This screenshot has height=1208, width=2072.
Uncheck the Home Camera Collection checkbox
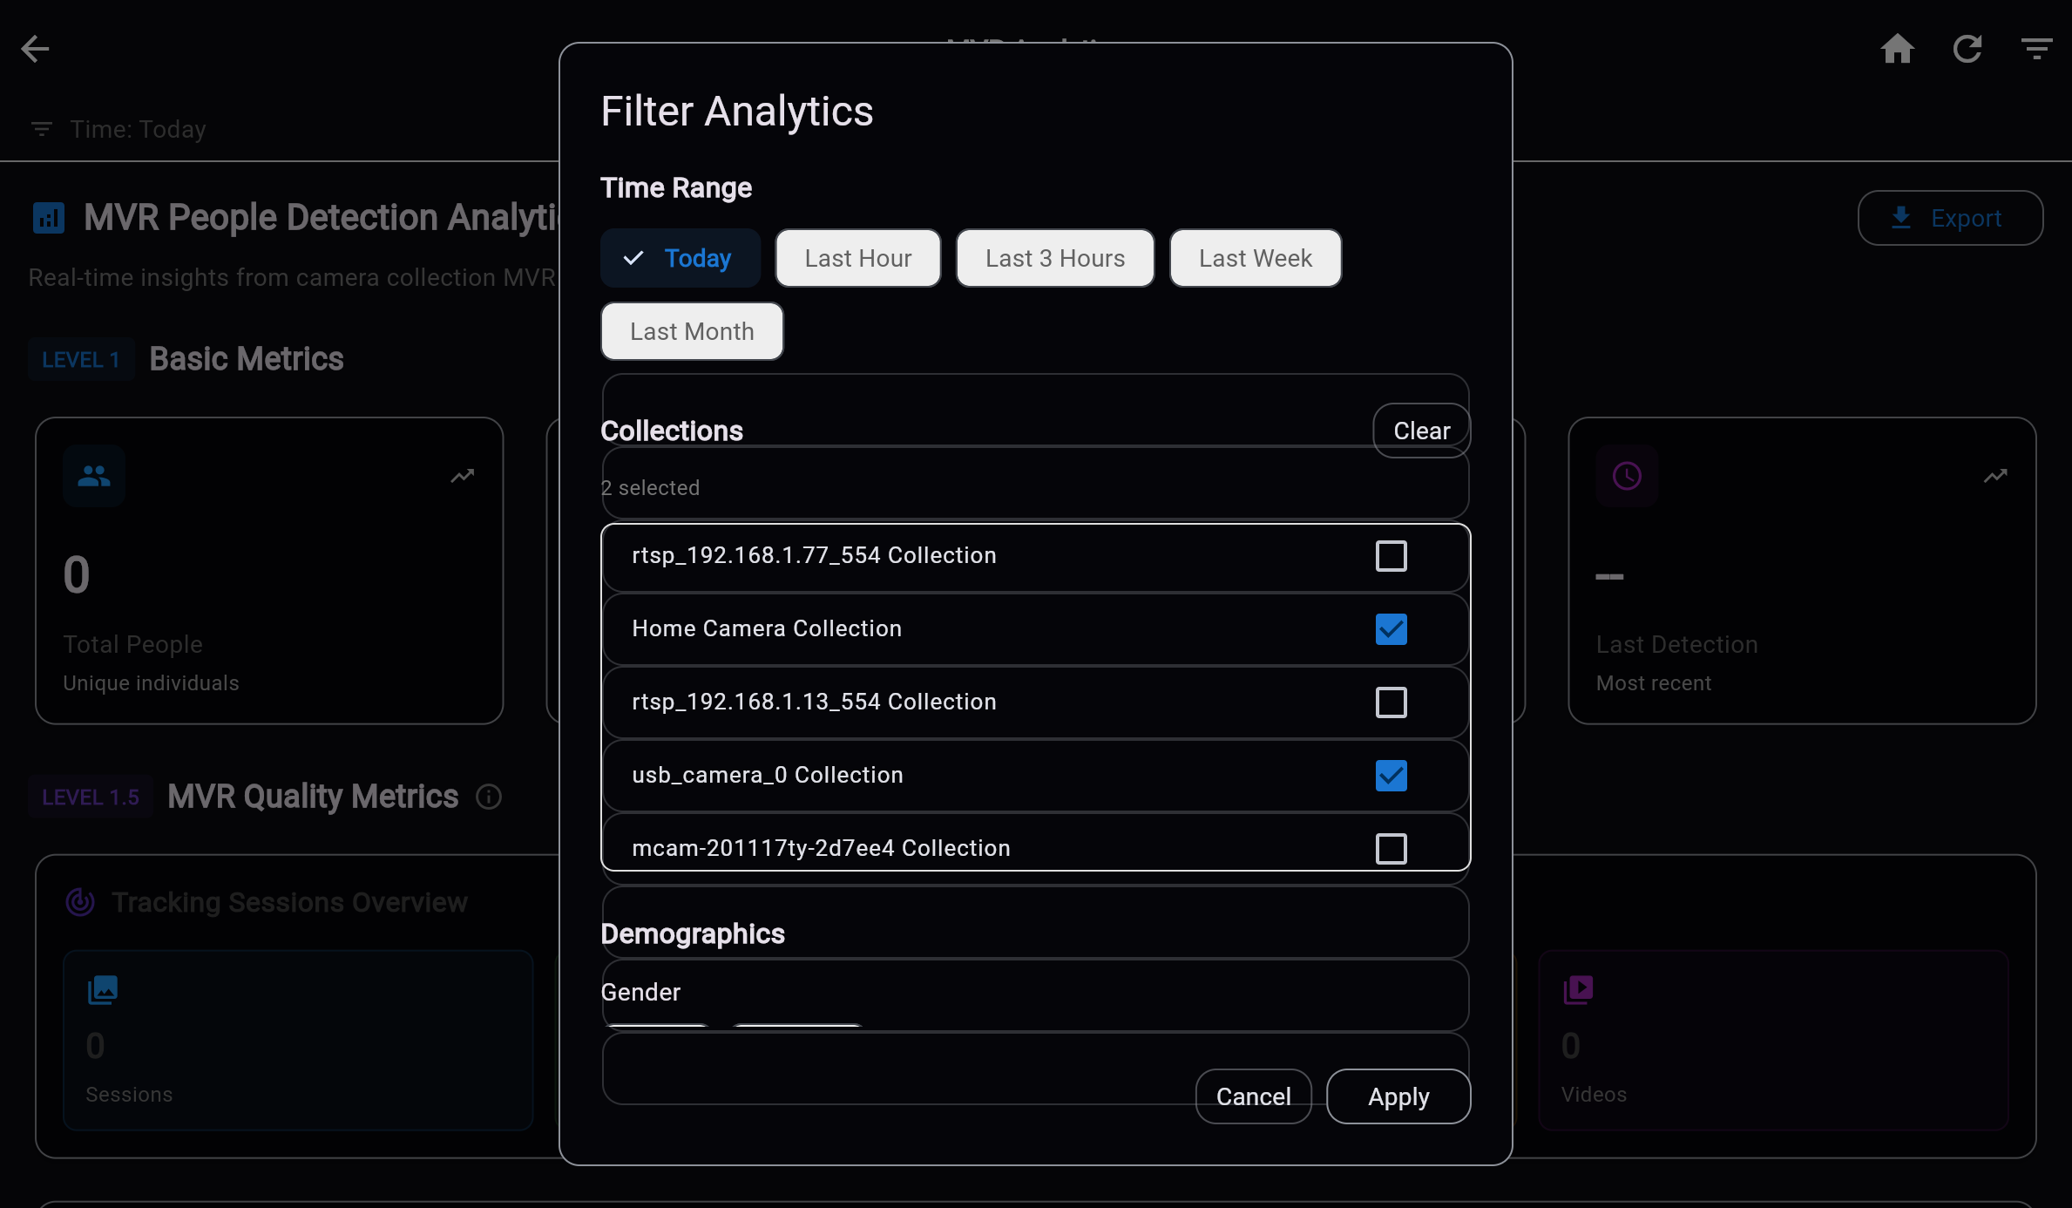click(1391, 628)
